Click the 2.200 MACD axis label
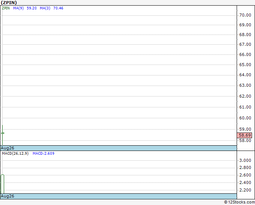The height and width of the screenshot is (205, 255). click(x=245, y=190)
